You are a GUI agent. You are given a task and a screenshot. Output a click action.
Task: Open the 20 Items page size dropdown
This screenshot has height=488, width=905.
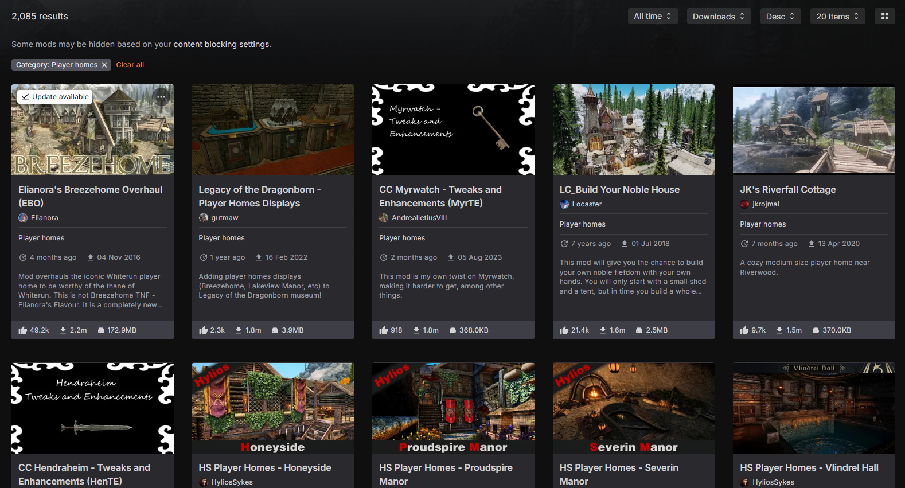click(837, 16)
